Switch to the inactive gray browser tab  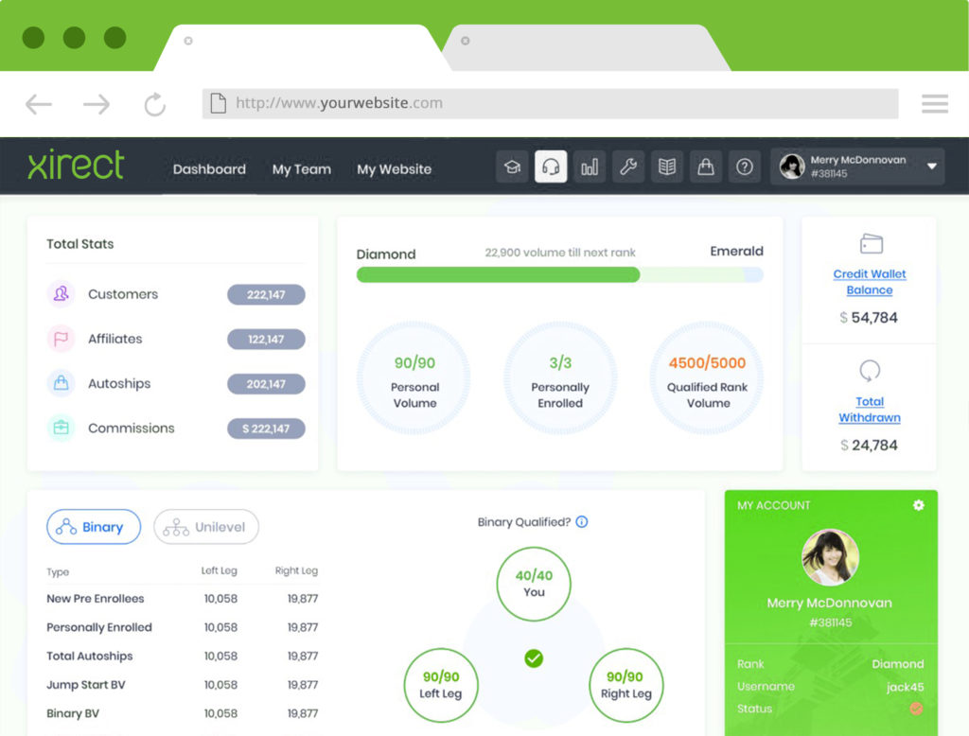coord(587,47)
